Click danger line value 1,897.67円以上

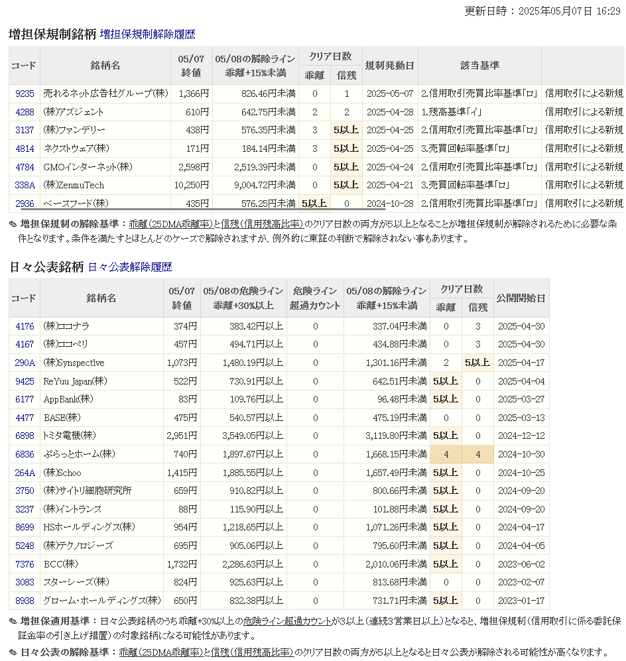(253, 454)
